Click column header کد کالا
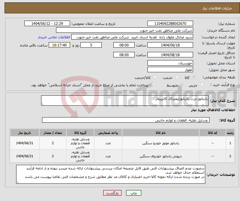 coord(213,133)
